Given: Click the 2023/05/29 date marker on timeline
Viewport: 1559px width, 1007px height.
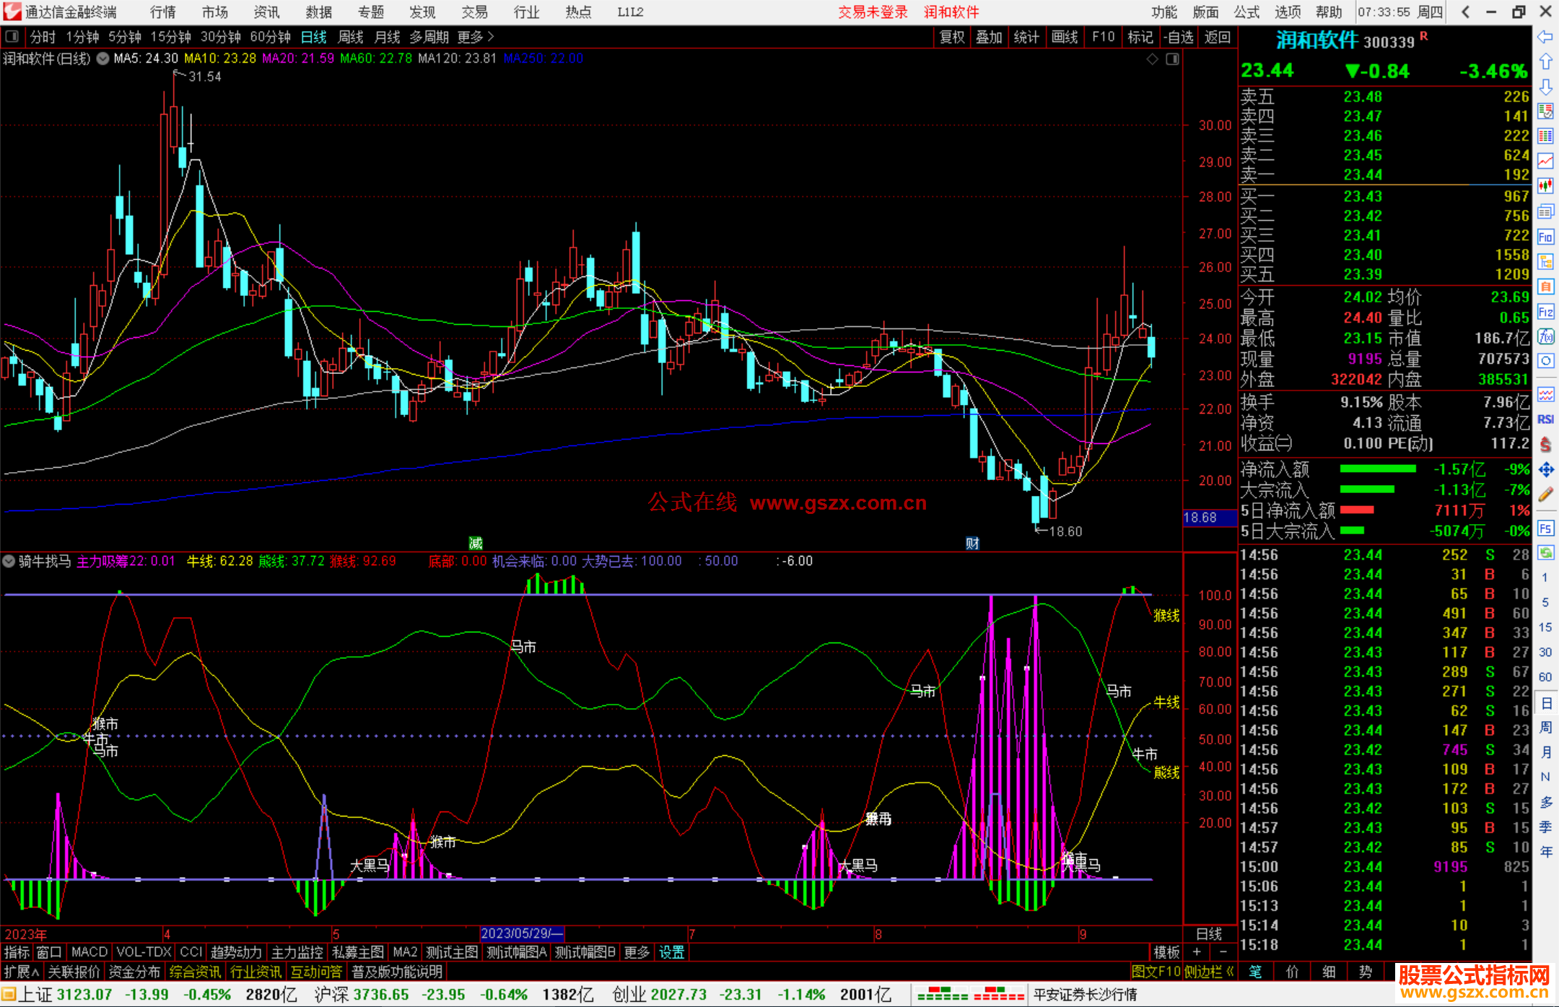Looking at the screenshot, I should (x=521, y=933).
